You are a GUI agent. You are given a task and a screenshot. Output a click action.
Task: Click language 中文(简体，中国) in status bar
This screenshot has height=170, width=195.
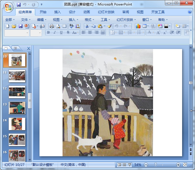point(73,165)
